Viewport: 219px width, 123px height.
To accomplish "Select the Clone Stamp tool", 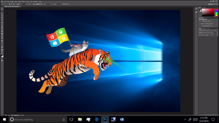I will click(x=2, y=27).
